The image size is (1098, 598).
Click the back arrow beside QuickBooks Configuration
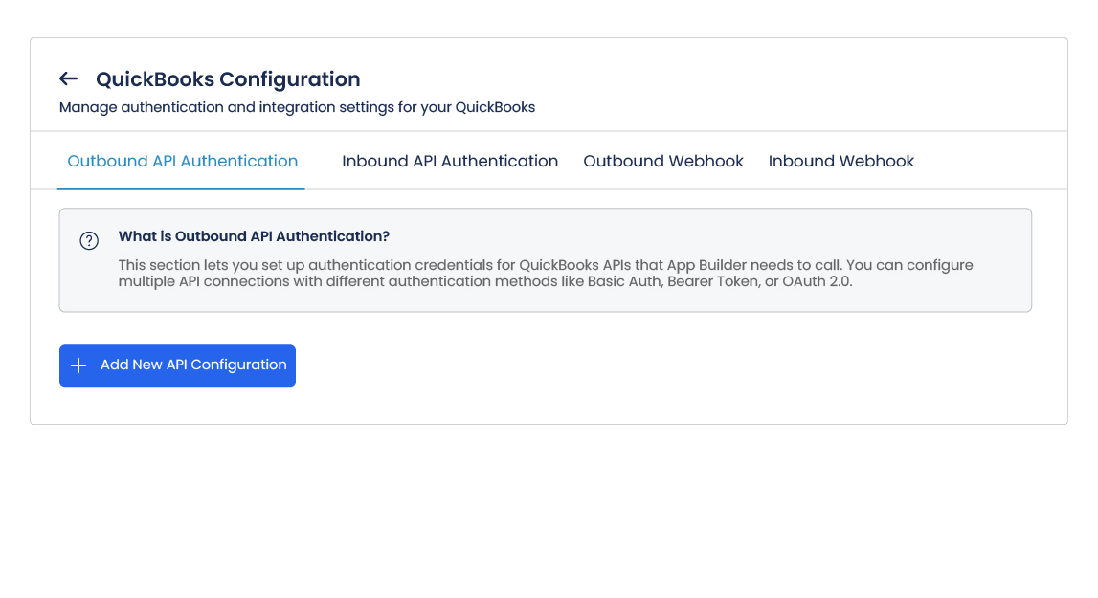click(x=68, y=78)
